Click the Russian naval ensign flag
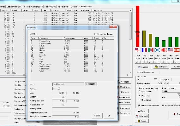 click(x=157, y=50)
